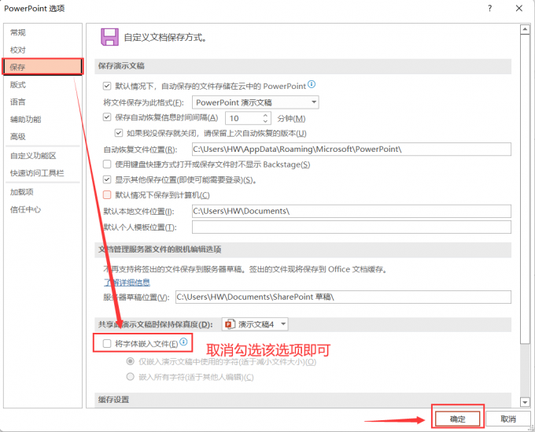Click the info icon next to cloud AutoSave option
The image size is (535, 432).
click(x=312, y=84)
